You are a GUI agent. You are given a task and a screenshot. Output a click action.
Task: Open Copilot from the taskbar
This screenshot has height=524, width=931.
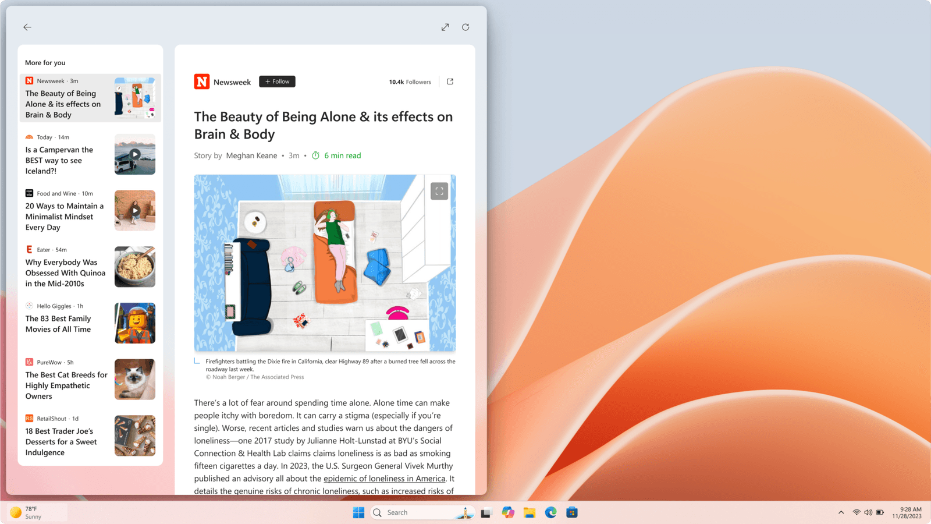[x=508, y=512]
